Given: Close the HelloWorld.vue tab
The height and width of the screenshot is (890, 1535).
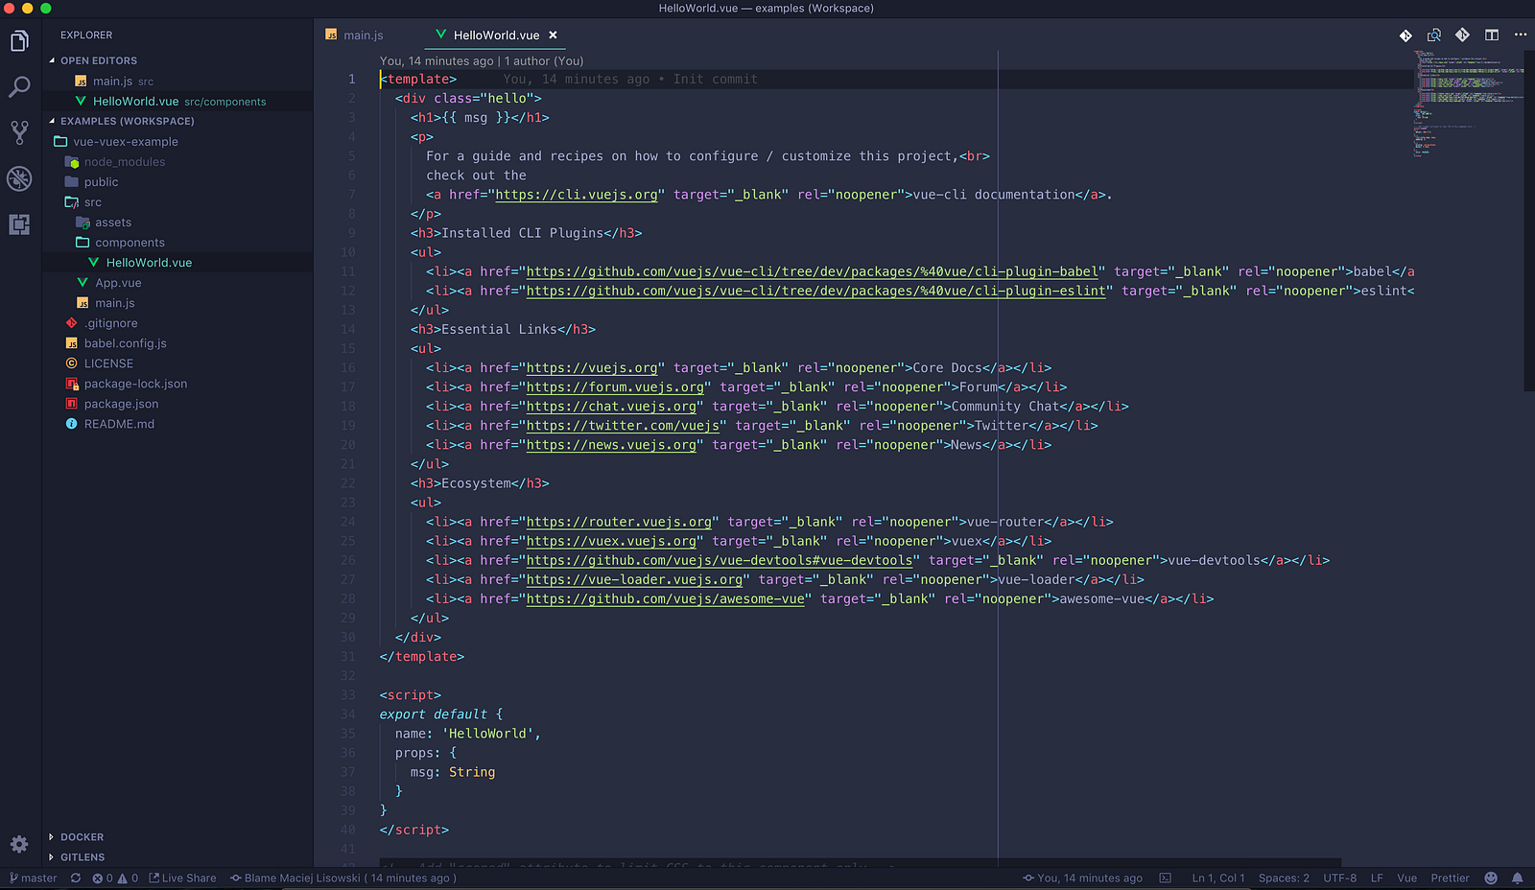Looking at the screenshot, I should click(553, 35).
